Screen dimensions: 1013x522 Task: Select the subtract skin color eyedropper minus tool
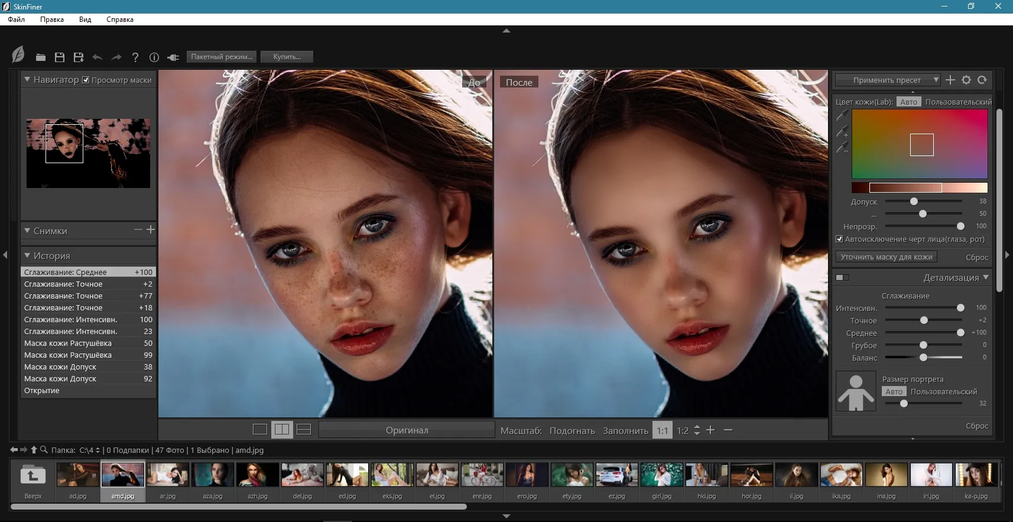(842, 147)
